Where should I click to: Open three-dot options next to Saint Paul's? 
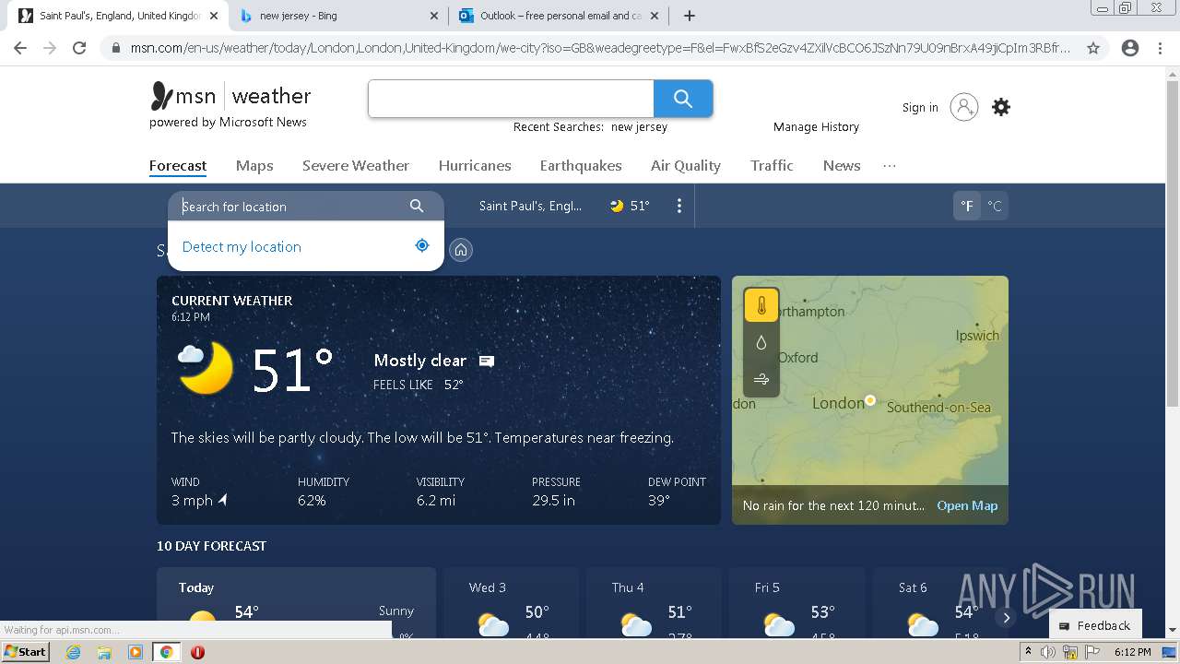[679, 206]
